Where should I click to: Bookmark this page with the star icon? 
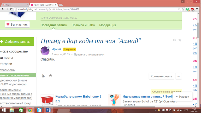coord(183,9)
